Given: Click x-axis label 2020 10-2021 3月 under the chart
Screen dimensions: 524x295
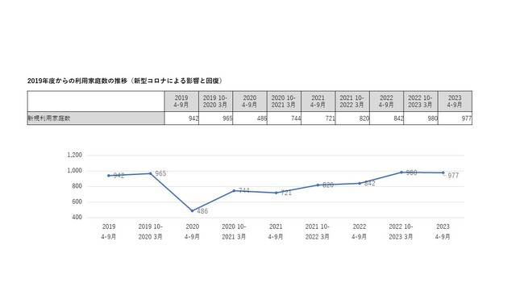Looking at the screenshot, I should (x=234, y=231).
